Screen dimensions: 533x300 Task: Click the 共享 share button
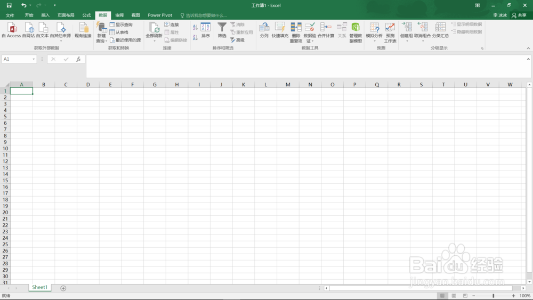519,15
